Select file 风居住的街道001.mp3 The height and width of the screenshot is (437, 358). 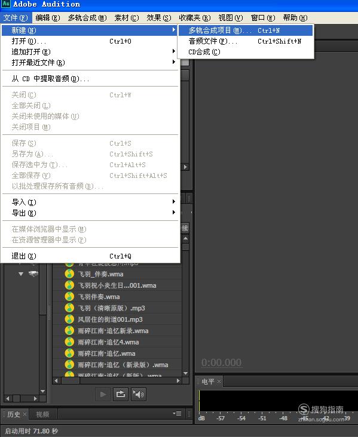[117, 319]
